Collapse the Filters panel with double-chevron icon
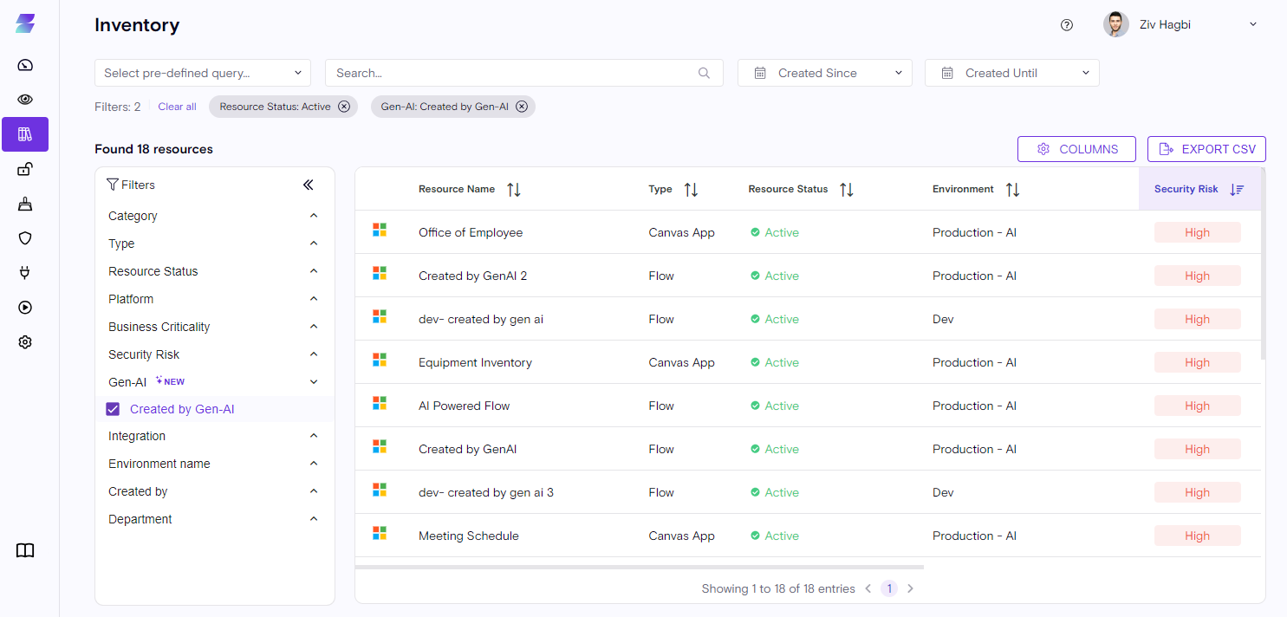The width and height of the screenshot is (1287, 617). [308, 185]
